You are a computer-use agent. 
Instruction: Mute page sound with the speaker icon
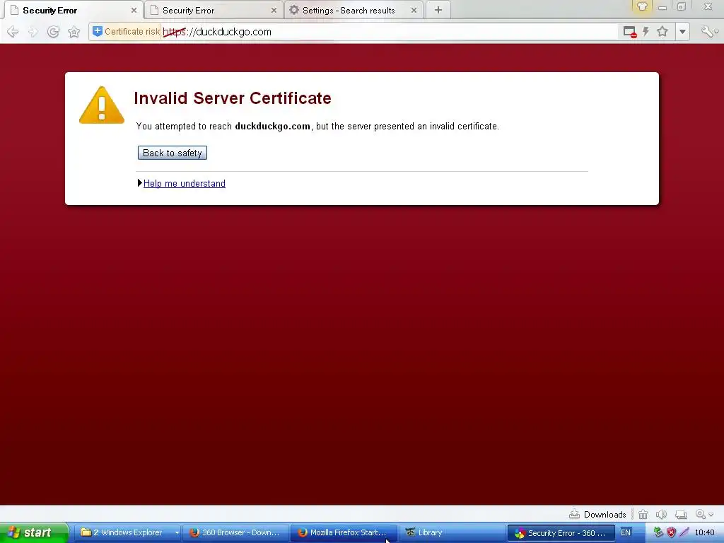point(661,514)
